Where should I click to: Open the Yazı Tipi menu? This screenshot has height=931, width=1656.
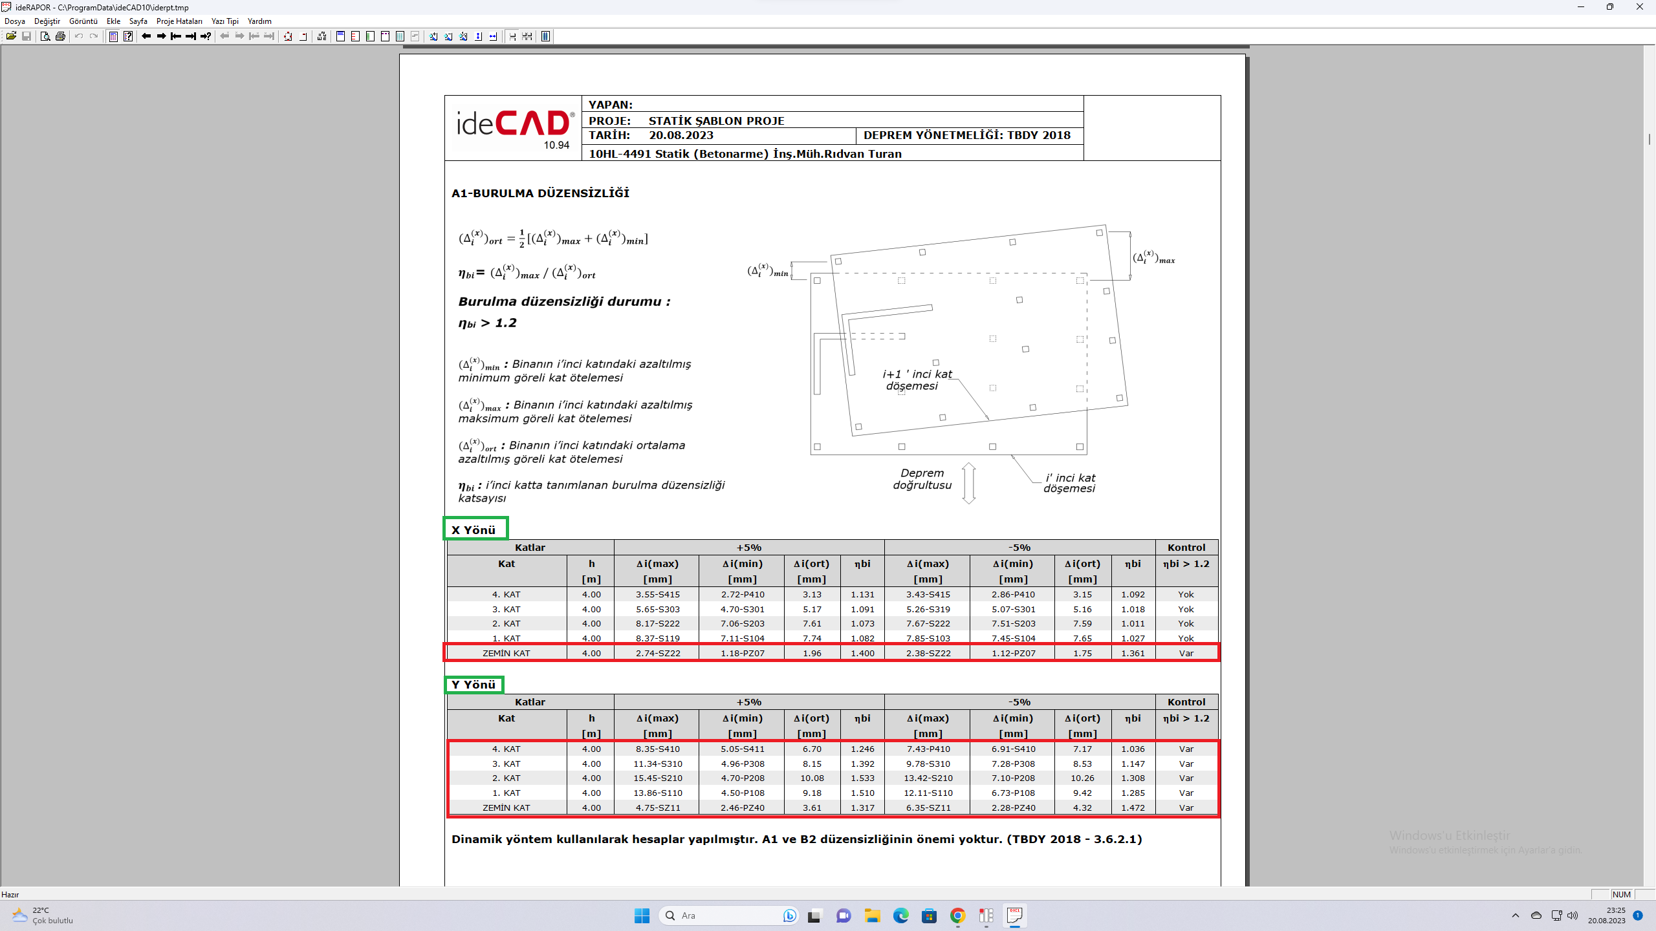(225, 21)
